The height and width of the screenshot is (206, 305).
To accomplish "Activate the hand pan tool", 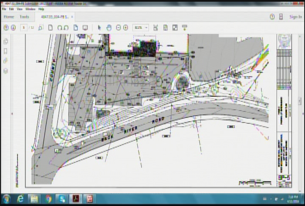I will (109, 28).
